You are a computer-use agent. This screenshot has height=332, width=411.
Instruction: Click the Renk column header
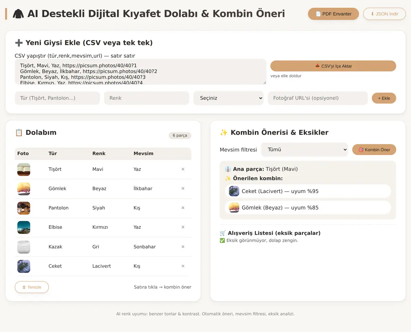[99, 153]
